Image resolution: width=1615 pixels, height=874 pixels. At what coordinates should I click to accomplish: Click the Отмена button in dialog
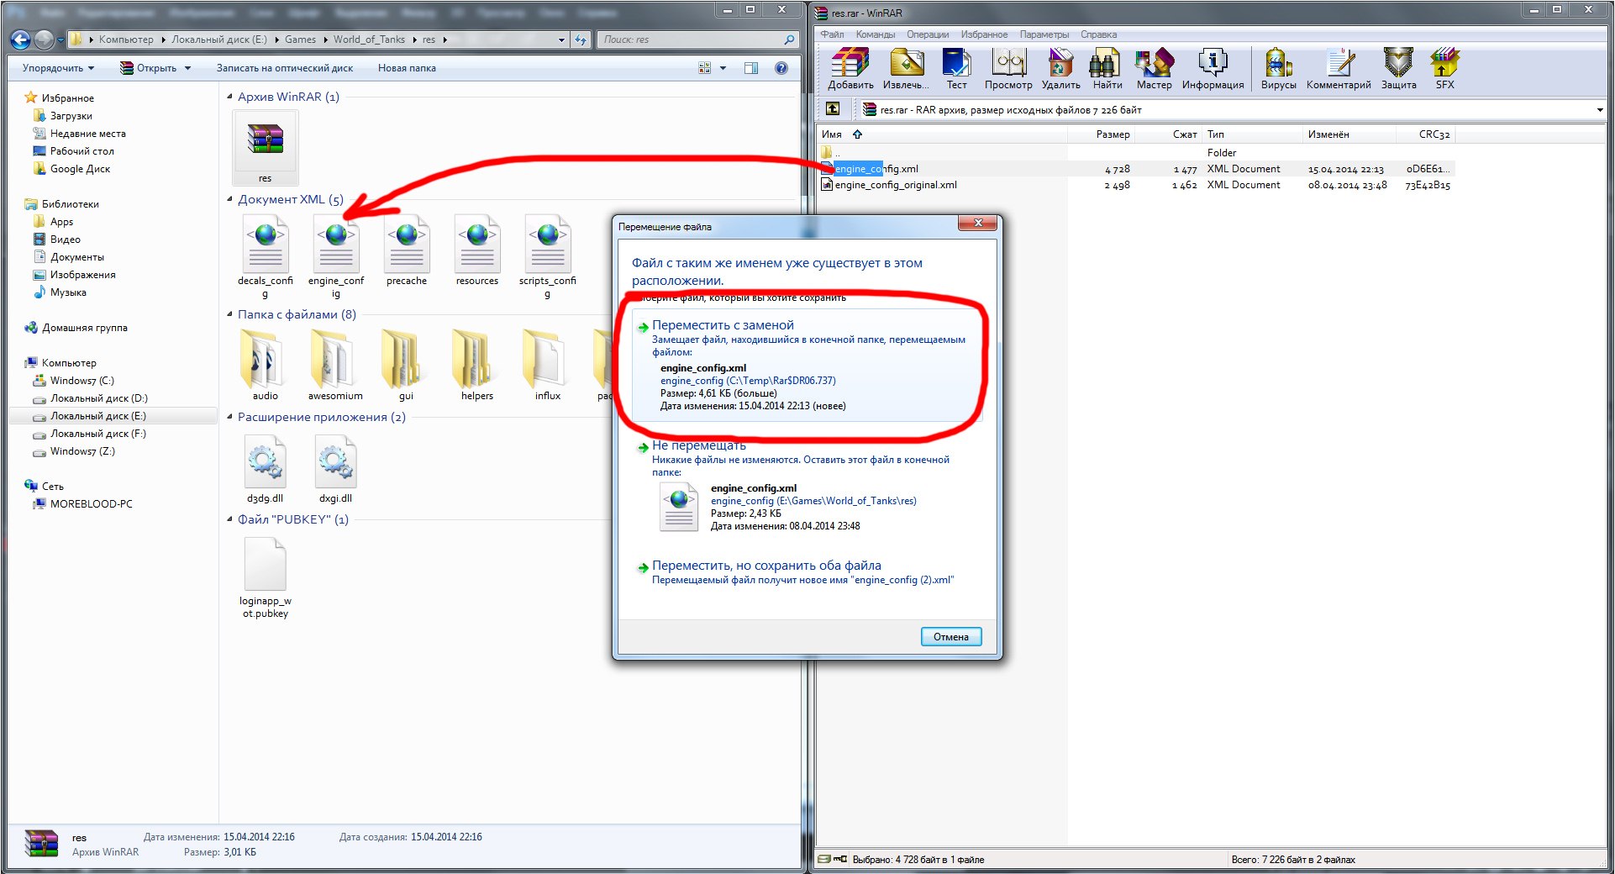pyautogui.click(x=950, y=636)
